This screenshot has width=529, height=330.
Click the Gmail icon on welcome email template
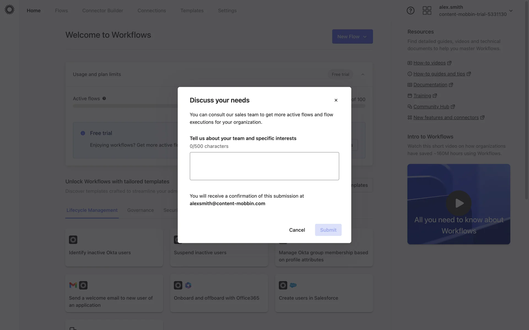pos(73,285)
